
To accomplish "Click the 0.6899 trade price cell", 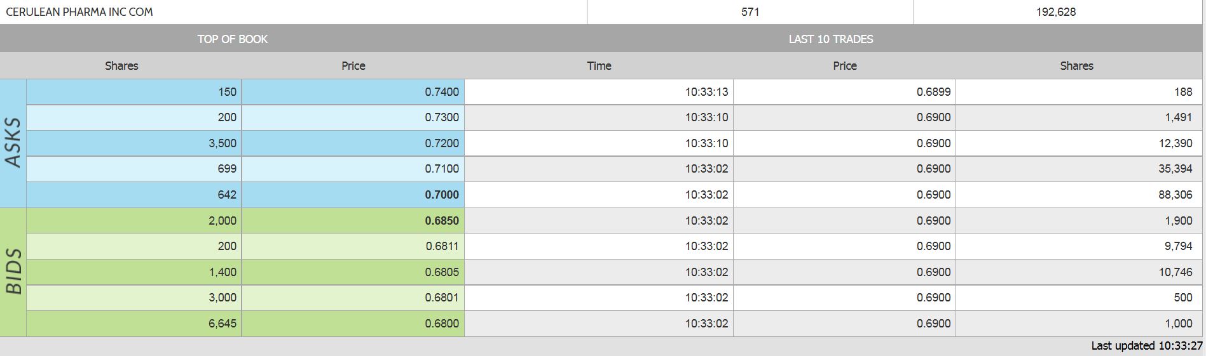I will [x=933, y=92].
